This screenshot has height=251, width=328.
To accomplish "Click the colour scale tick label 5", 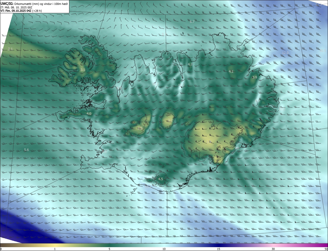I will coord(109,249).
